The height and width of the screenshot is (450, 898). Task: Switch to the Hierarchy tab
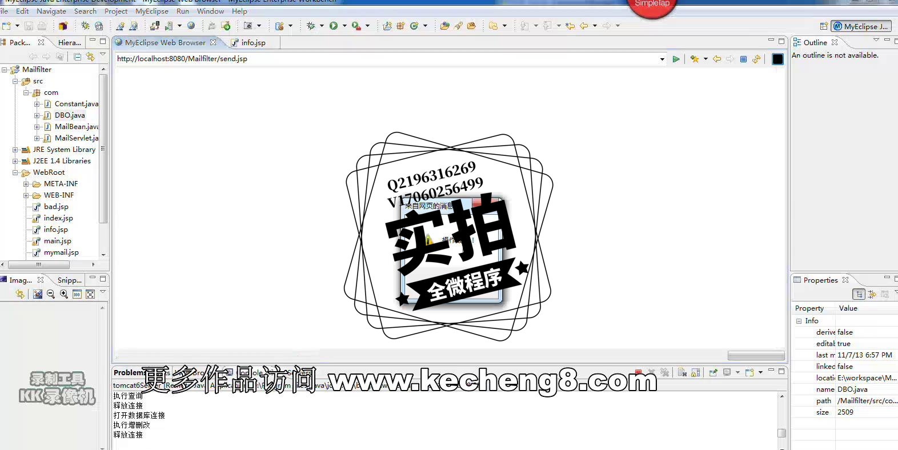click(x=69, y=42)
